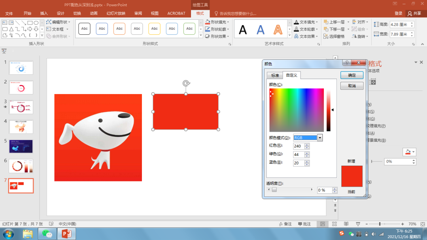Screen dimensions: 427x240
Task: Click the 编辑形状 (Edit Shape) icon
Action: point(49,22)
